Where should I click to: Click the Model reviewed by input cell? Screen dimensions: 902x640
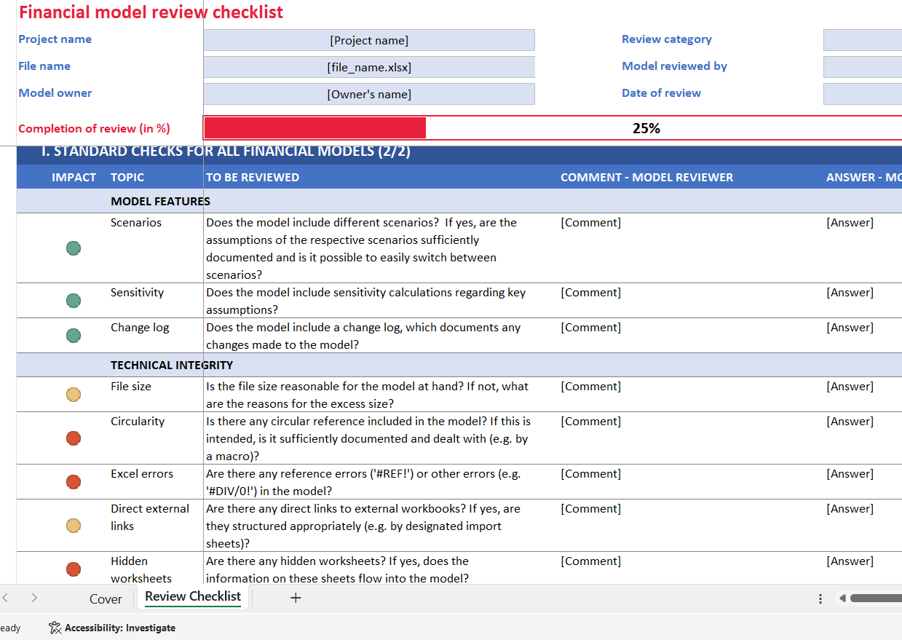pyautogui.click(x=863, y=67)
